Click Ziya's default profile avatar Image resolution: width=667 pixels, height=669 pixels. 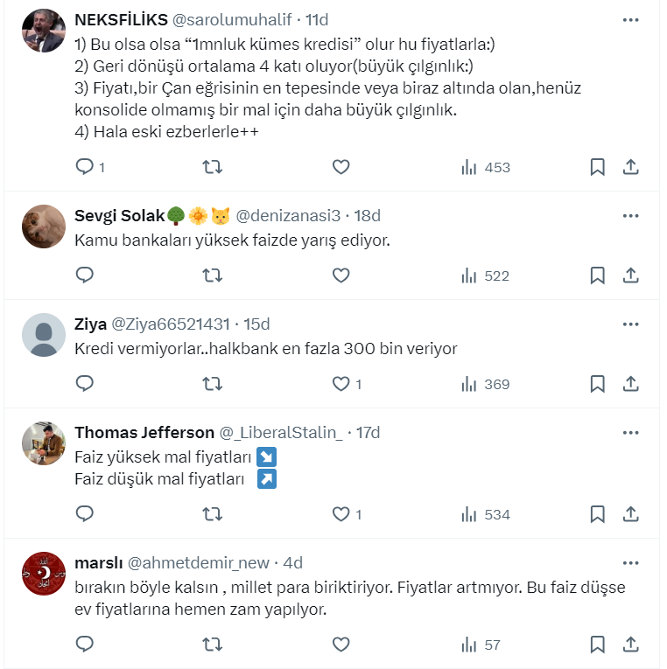pyautogui.click(x=43, y=335)
